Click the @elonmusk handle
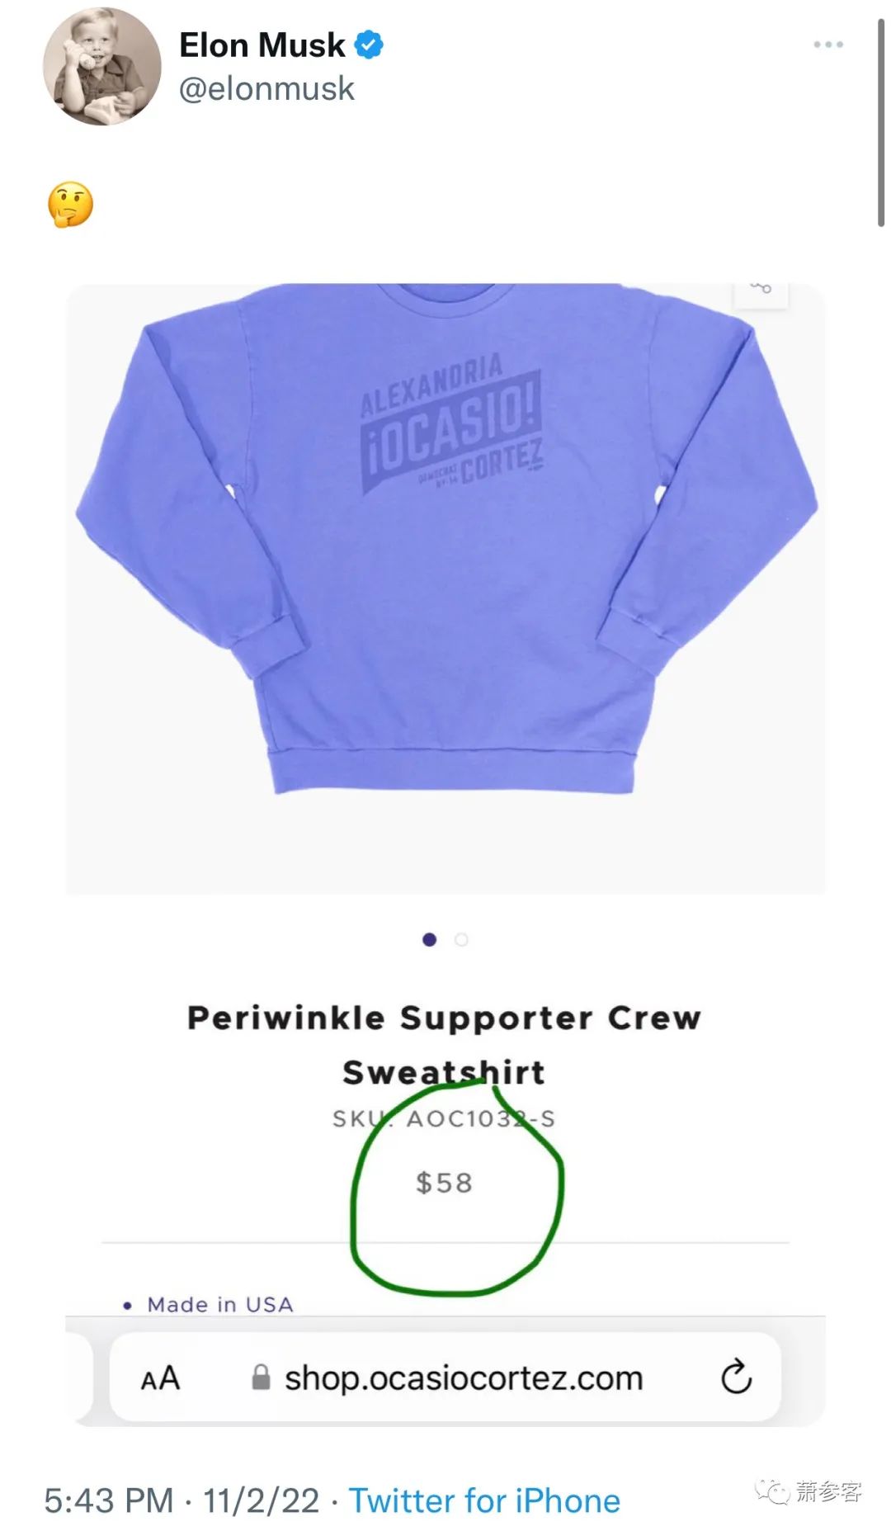 coord(266,88)
